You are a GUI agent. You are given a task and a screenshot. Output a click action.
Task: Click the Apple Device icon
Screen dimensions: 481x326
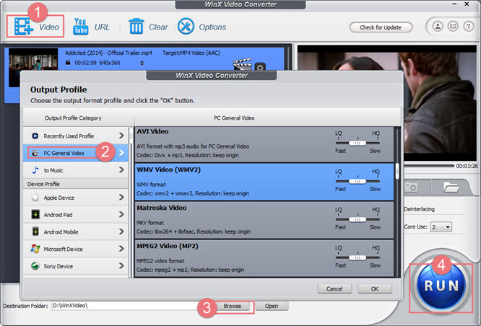tap(35, 198)
